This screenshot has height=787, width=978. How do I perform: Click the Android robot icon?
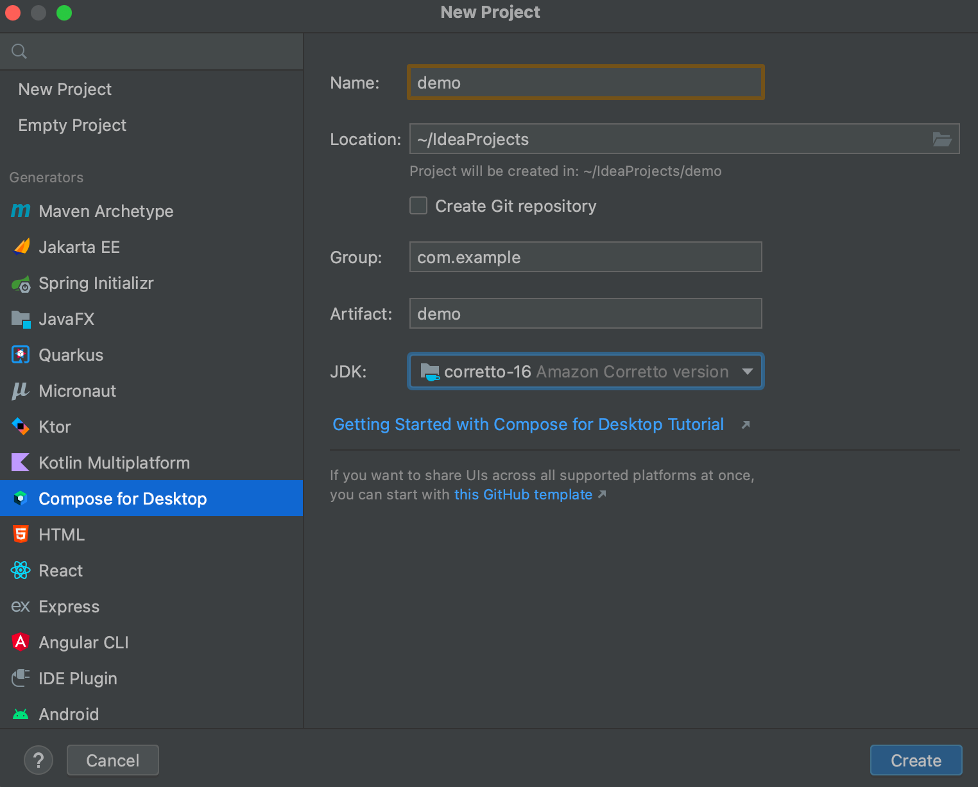tap(21, 714)
